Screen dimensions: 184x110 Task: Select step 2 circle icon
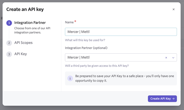click(9, 43)
